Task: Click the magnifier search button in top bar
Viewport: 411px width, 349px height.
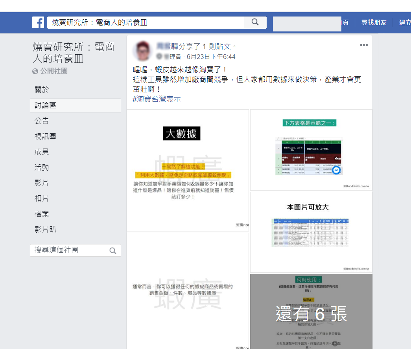Action: pos(255,22)
